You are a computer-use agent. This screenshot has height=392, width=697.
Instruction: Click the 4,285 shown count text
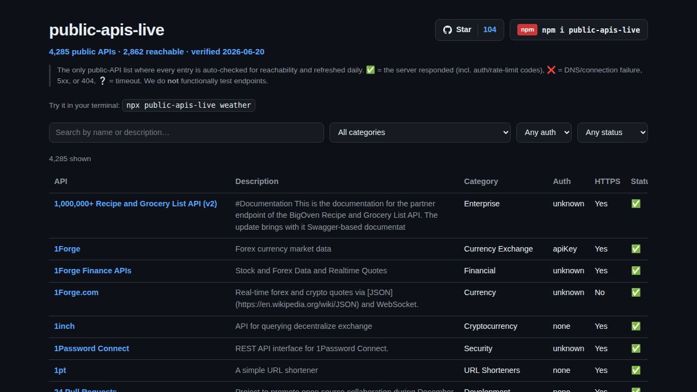point(70,159)
